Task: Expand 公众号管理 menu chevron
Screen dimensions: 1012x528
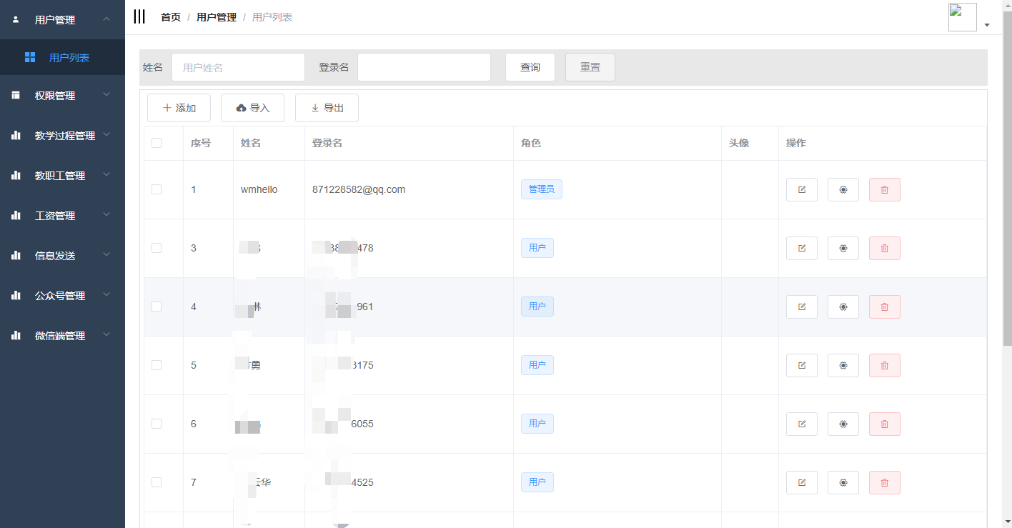Action: click(x=106, y=294)
